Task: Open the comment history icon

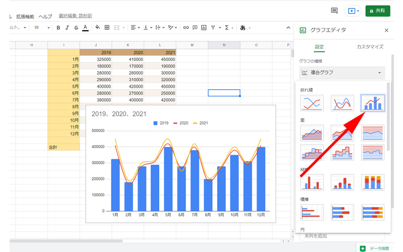Action: tap(334, 11)
